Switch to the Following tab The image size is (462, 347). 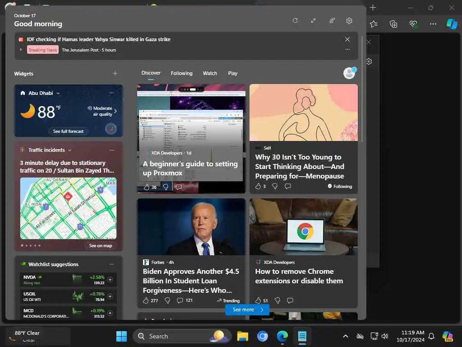(x=181, y=73)
